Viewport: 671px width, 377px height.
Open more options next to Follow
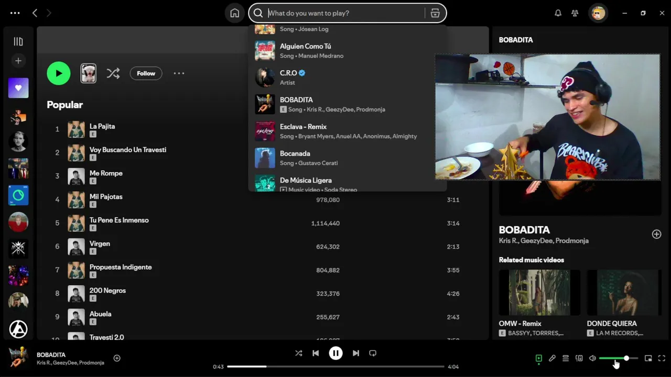pos(179,73)
